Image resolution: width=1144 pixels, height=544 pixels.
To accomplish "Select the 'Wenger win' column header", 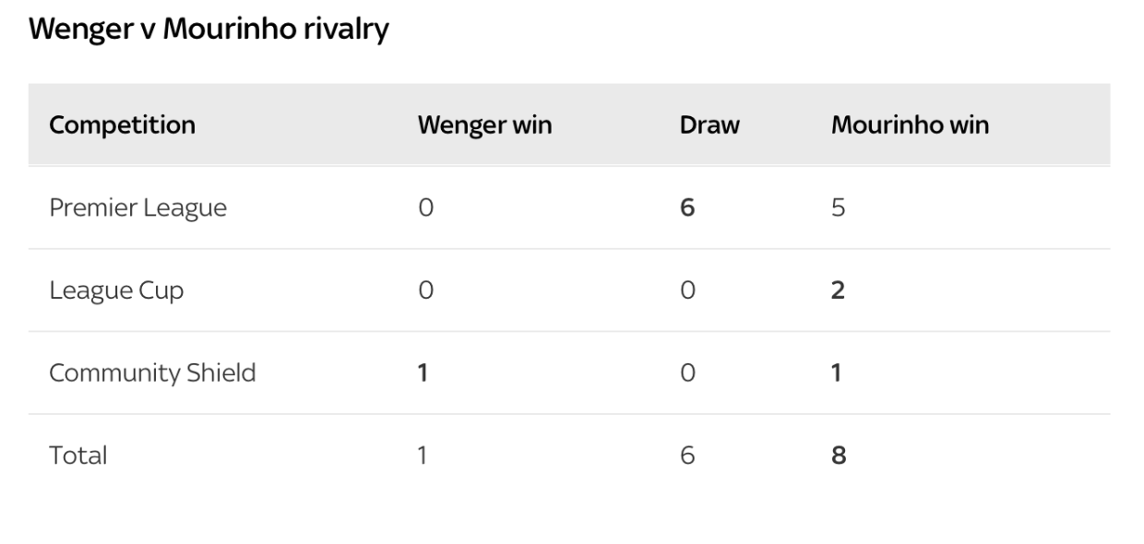I will (484, 125).
